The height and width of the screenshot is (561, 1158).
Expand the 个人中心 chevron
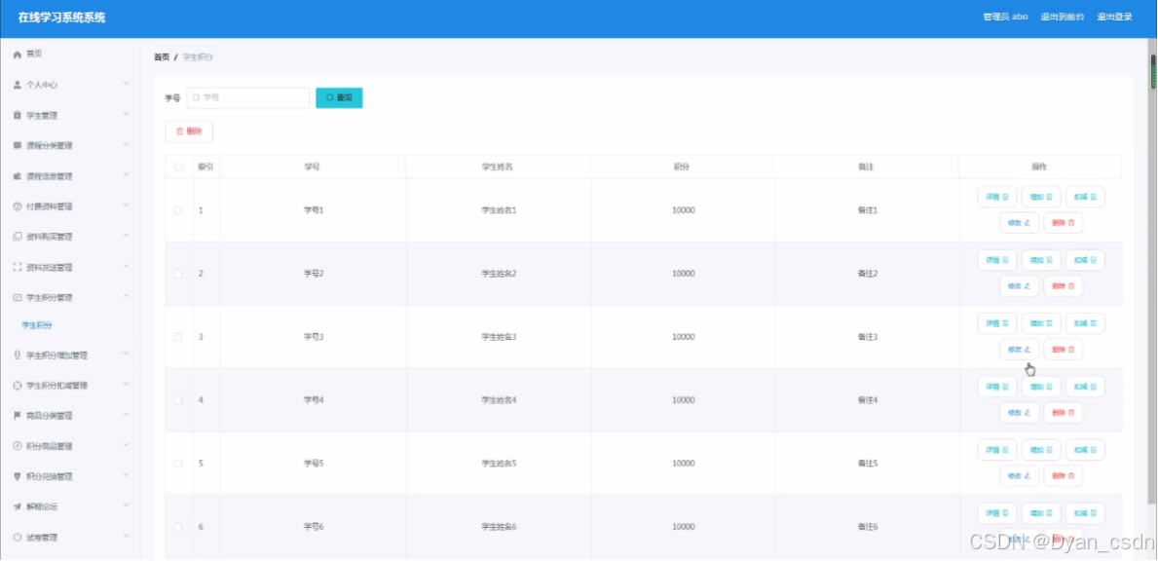pyautogui.click(x=126, y=84)
